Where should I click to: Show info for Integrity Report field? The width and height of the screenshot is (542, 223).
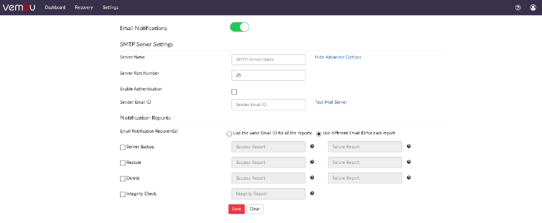click(x=312, y=193)
